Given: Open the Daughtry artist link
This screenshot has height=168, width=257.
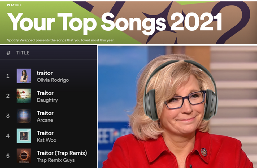Looking at the screenshot, I should pyautogui.click(x=47, y=100).
